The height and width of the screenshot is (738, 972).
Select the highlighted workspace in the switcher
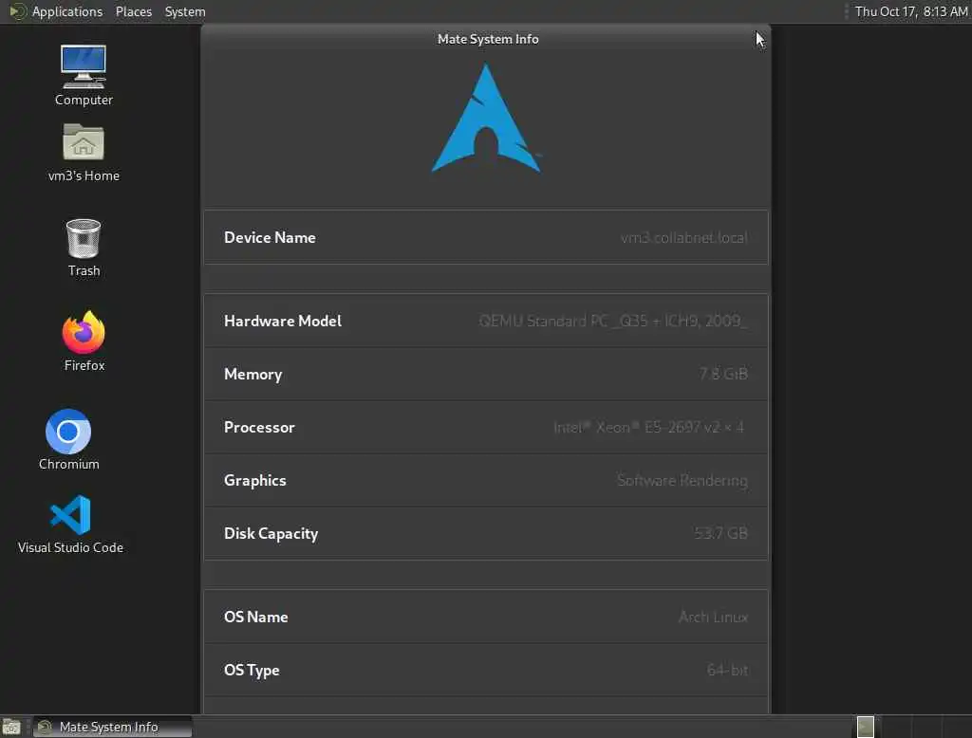click(866, 727)
